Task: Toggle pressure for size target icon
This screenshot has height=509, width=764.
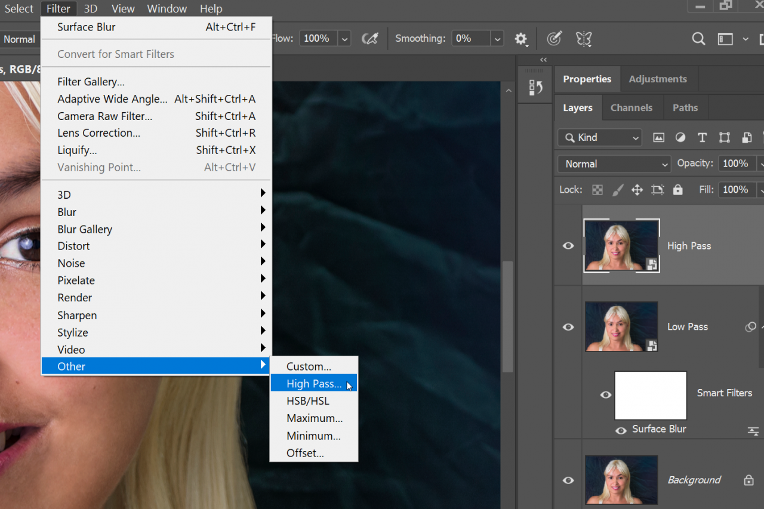Action: (554, 39)
